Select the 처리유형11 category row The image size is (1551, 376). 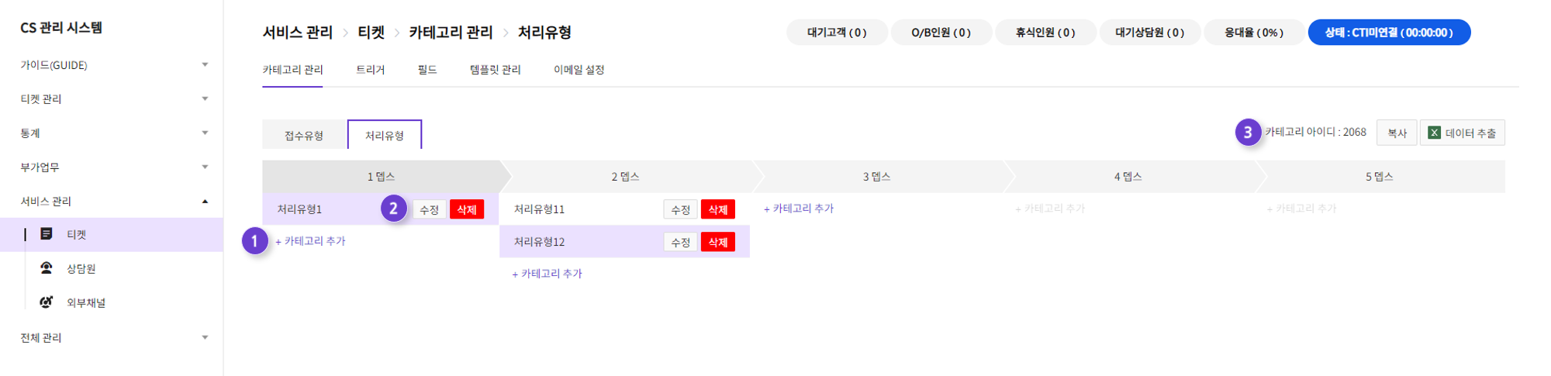(624, 209)
